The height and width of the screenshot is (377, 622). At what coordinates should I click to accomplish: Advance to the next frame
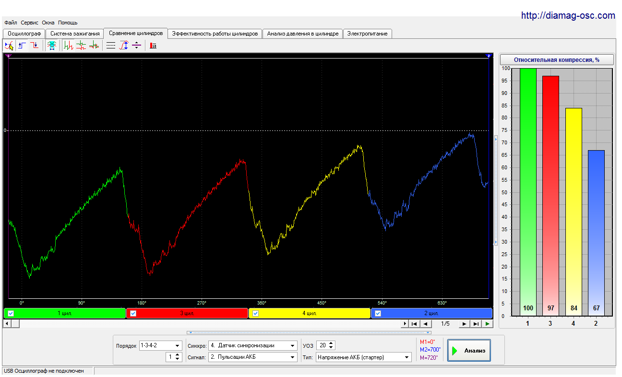[464, 324]
